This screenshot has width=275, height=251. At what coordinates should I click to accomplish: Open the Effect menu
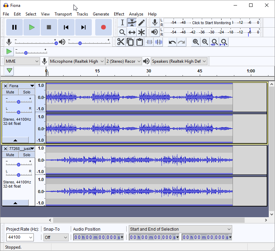pos(119,14)
